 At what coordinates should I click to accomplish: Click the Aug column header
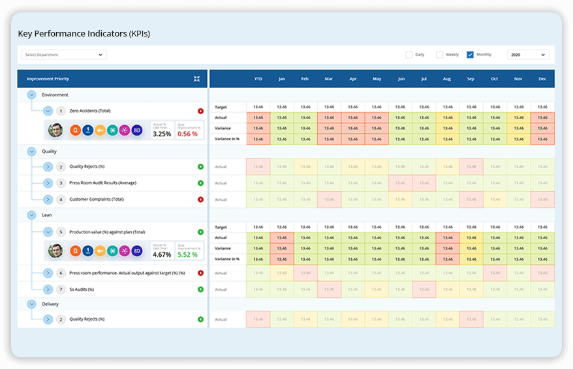[x=447, y=79]
